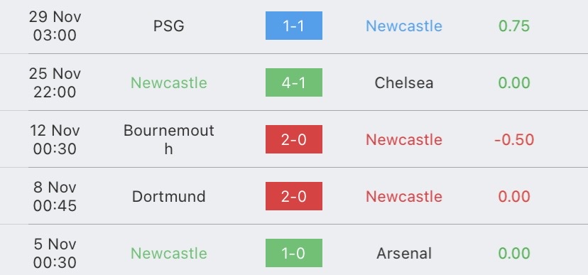588x275 pixels.
Task: Open the Arsenal team link
Action: pyautogui.click(x=404, y=253)
